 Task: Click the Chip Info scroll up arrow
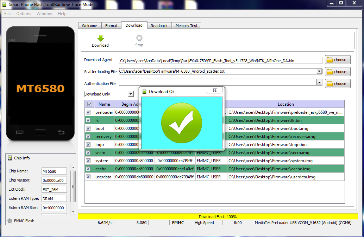point(73,167)
